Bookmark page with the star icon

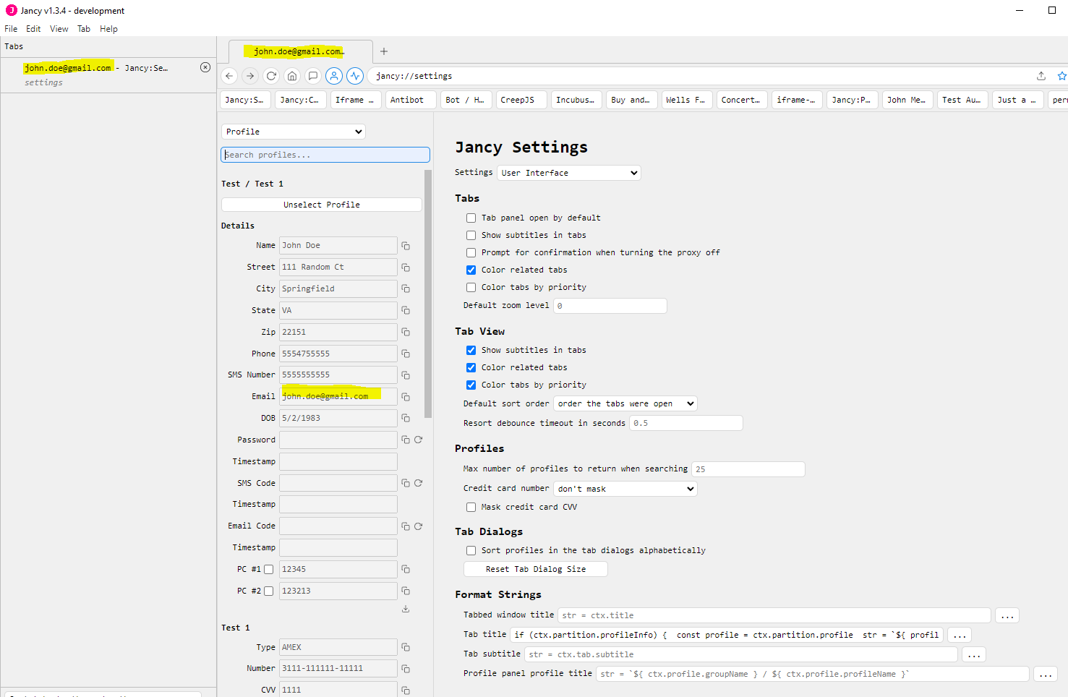point(1061,76)
